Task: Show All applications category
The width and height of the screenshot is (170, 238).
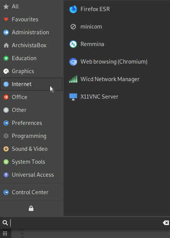Action: pyautogui.click(x=15, y=6)
